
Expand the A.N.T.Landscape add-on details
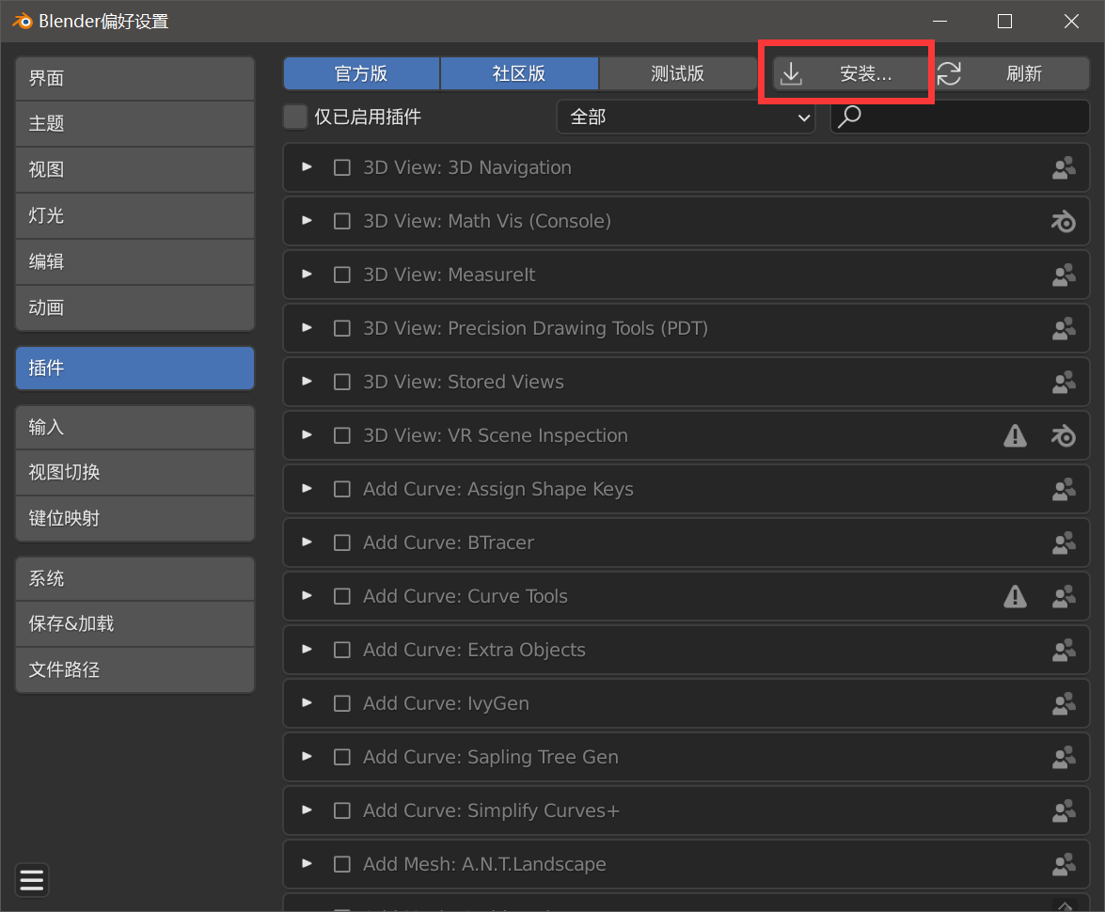(308, 863)
